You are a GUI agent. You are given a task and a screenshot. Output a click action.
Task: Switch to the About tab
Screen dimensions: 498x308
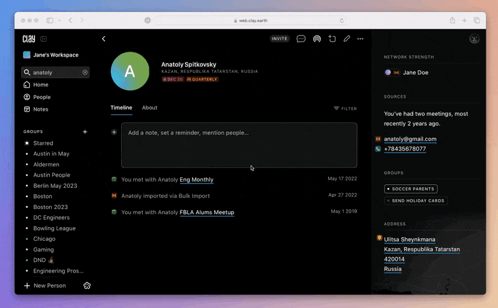(x=149, y=108)
